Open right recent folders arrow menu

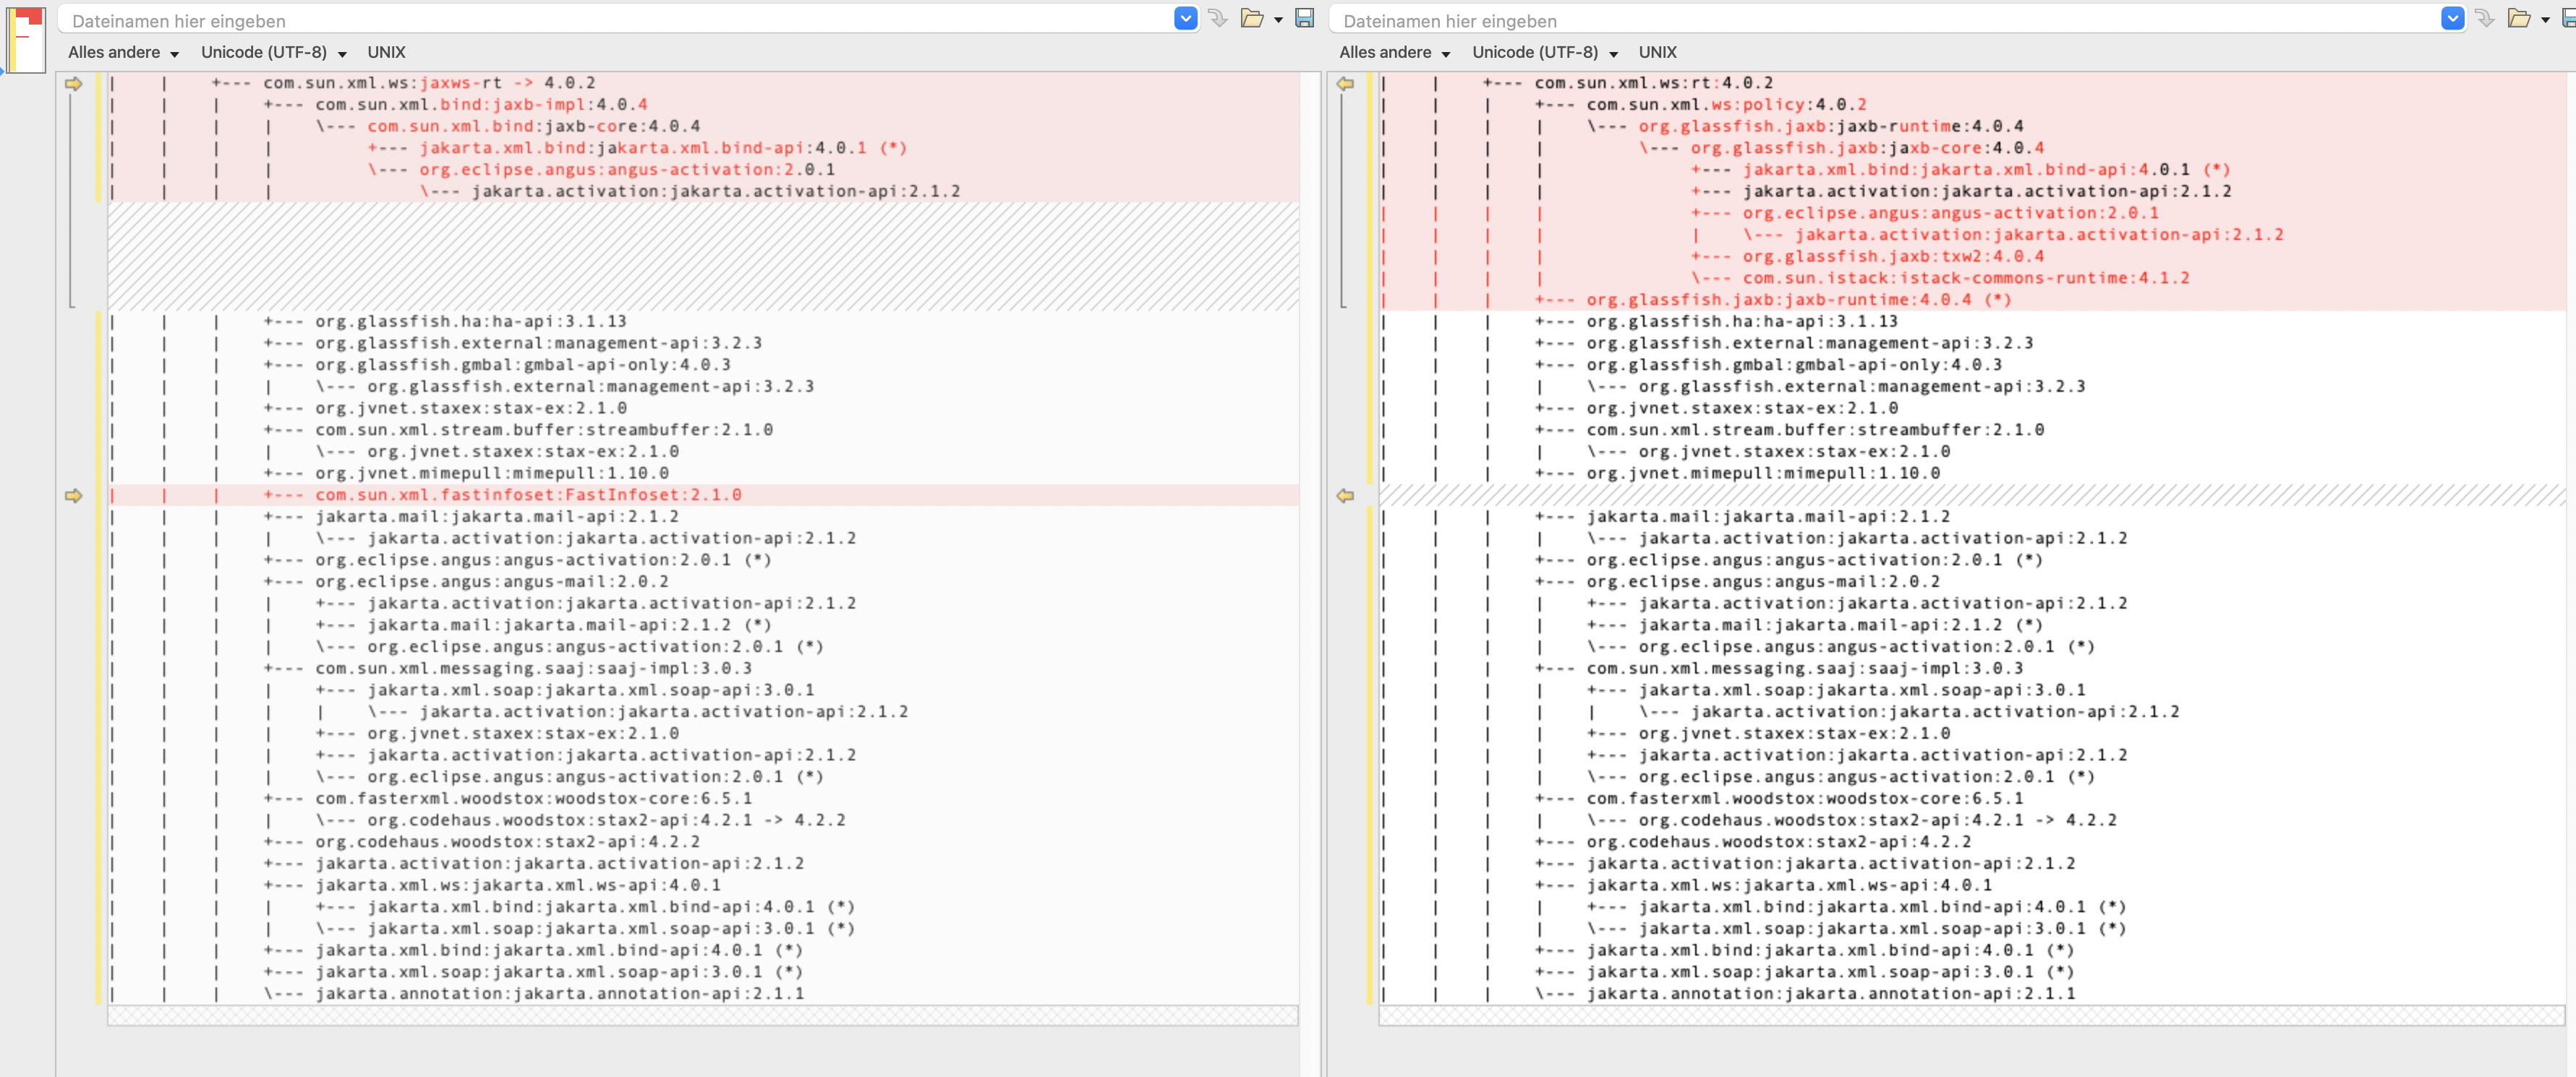[2545, 20]
